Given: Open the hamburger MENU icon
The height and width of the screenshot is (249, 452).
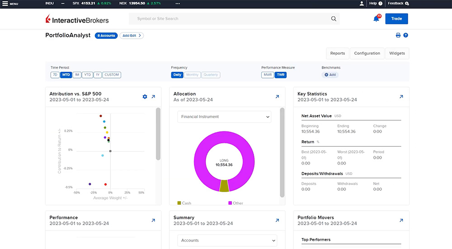Looking at the screenshot, I should (x=5, y=3).
